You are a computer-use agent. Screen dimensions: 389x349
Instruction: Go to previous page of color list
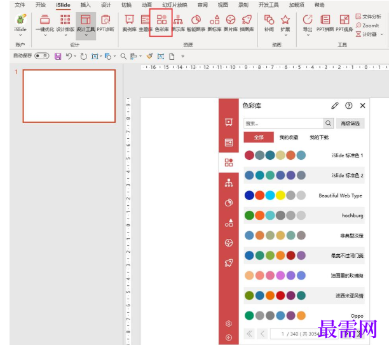pos(263,334)
